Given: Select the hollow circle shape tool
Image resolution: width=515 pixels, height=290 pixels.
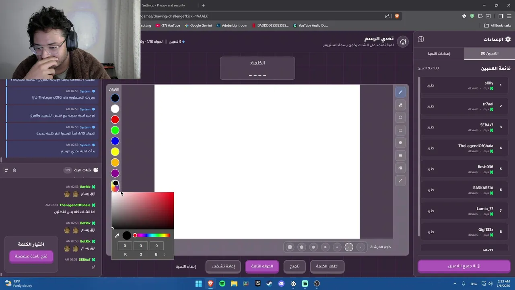Looking at the screenshot, I should pyautogui.click(x=400, y=118).
